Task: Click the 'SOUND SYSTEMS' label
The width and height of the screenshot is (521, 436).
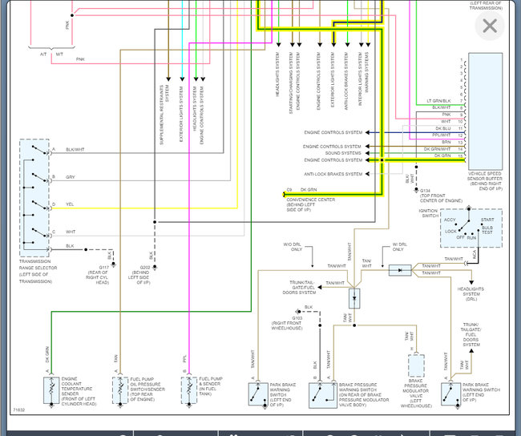Action: pyautogui.click(x=343, y=153)
